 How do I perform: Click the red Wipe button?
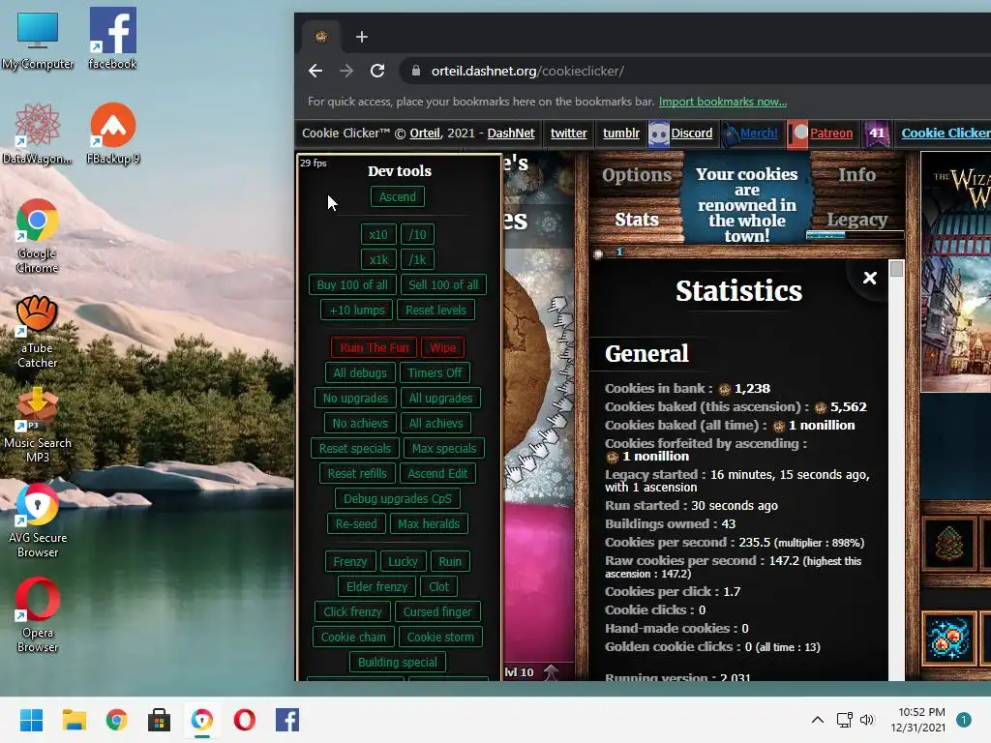(x=442, y=347)
